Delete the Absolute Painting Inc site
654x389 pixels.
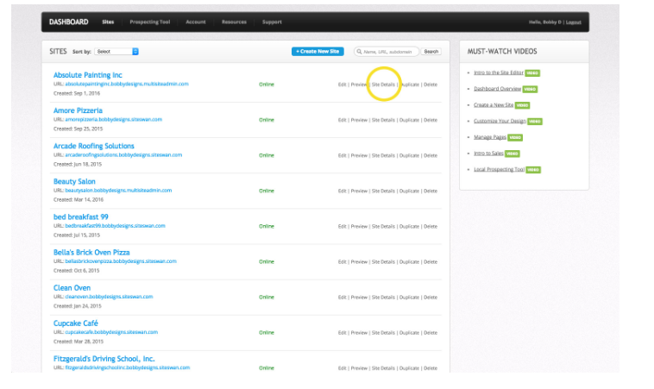[x=431, y=85]
